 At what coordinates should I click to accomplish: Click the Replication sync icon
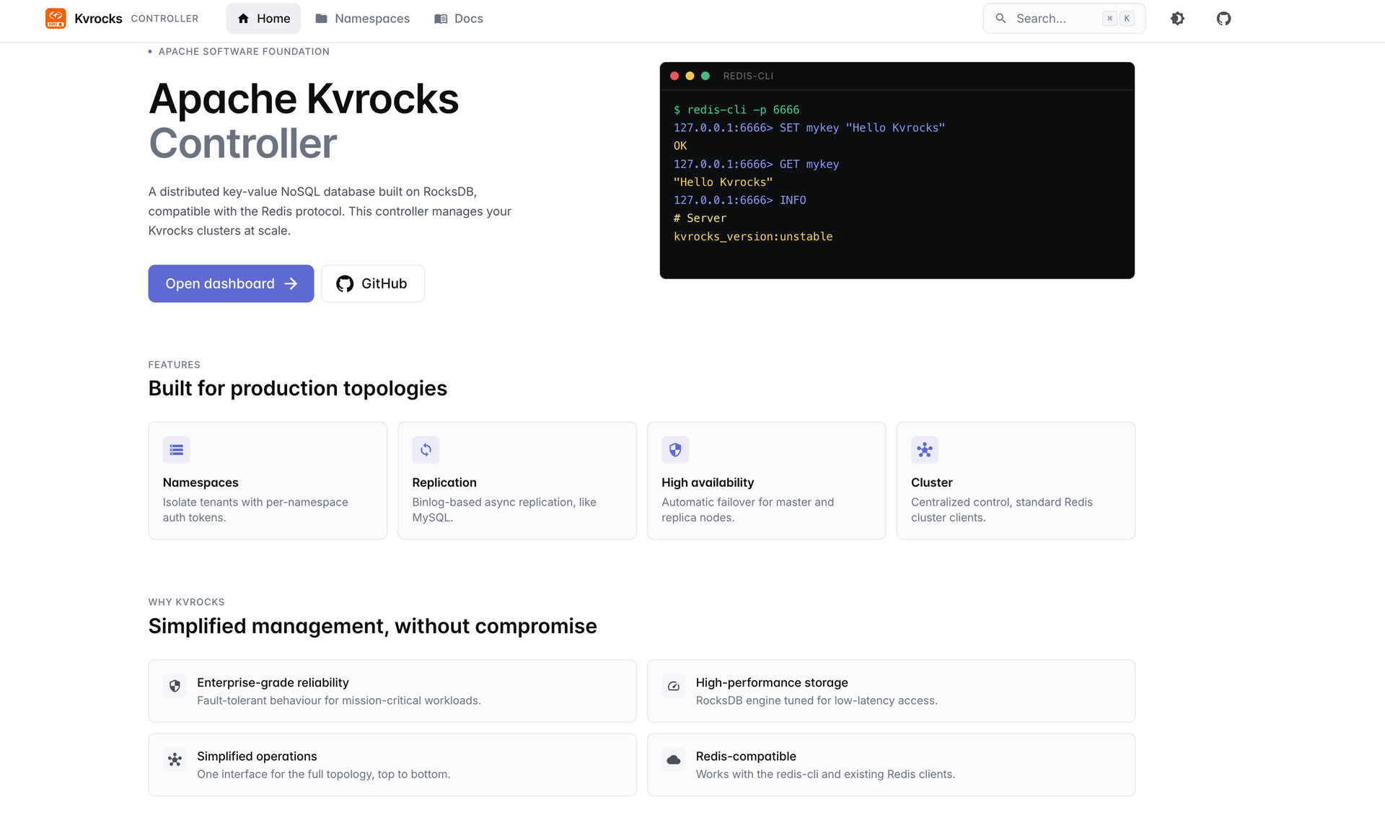[x=426, y=450]
